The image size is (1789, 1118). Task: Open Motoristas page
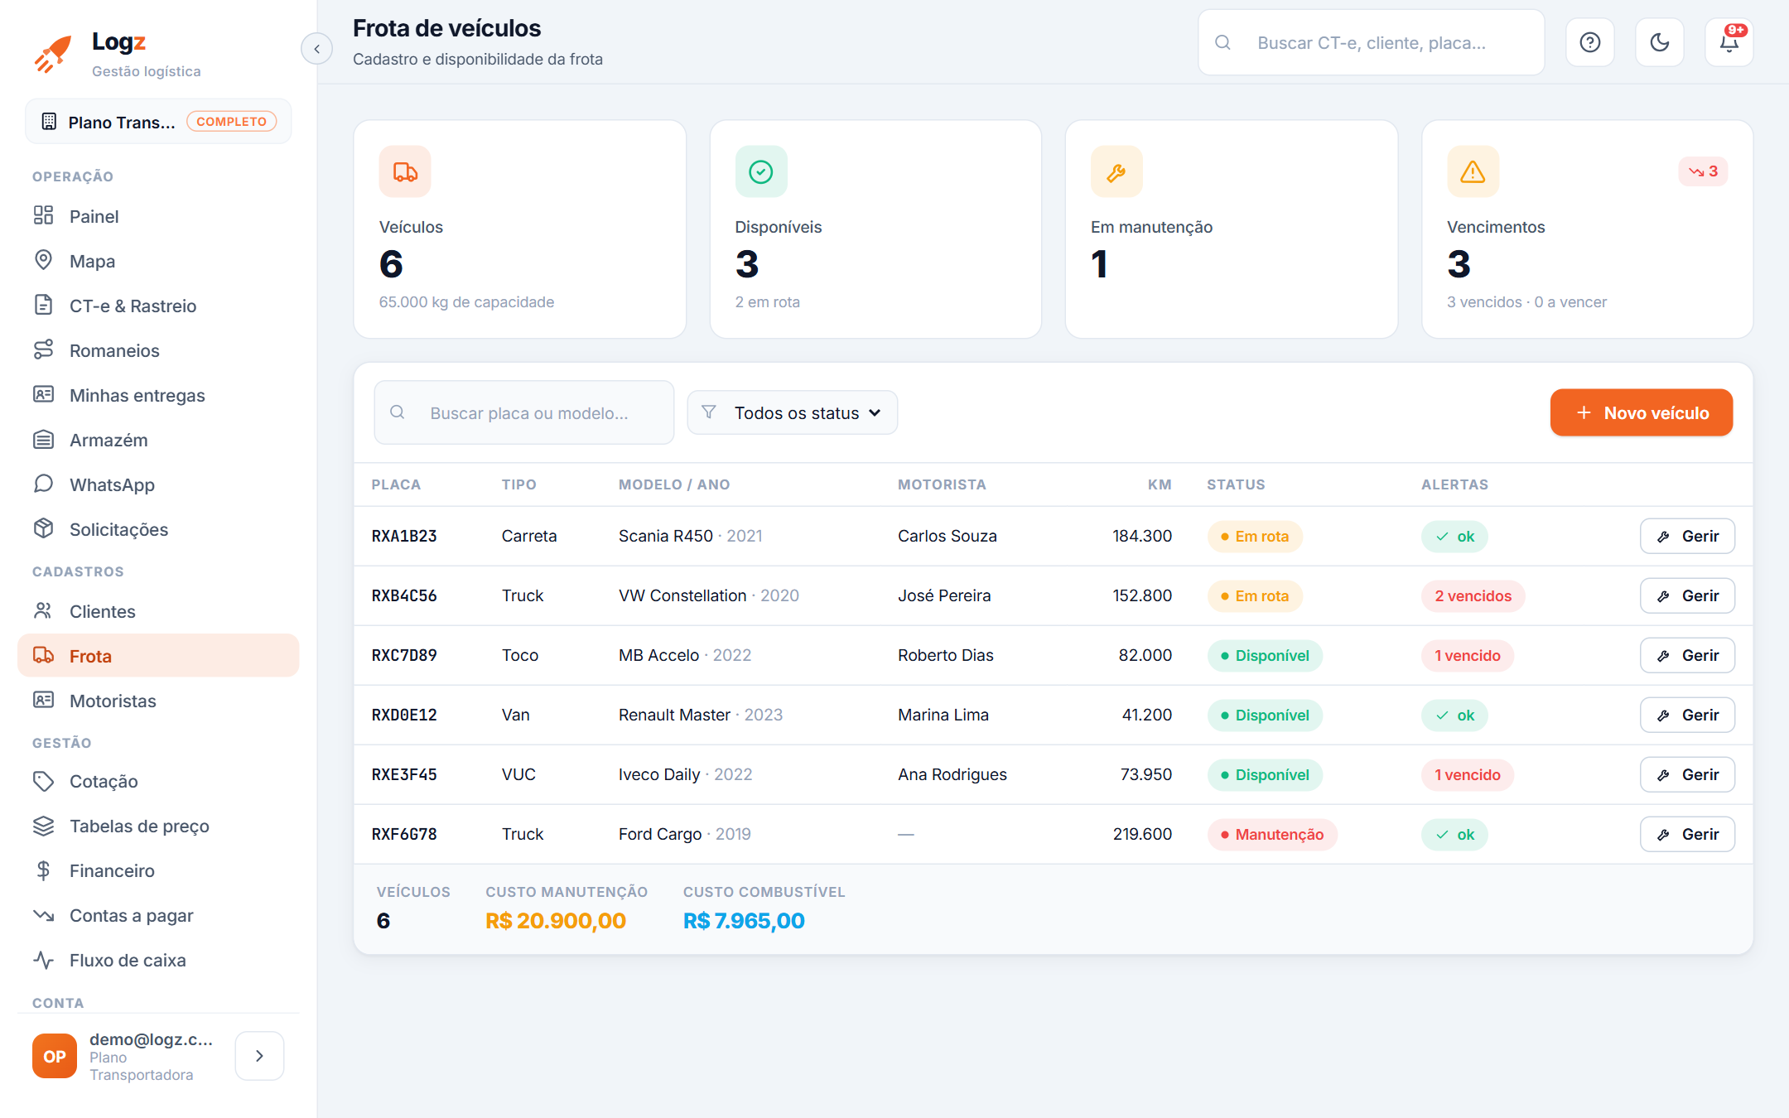pyautogui.click(x=158, y=701)
